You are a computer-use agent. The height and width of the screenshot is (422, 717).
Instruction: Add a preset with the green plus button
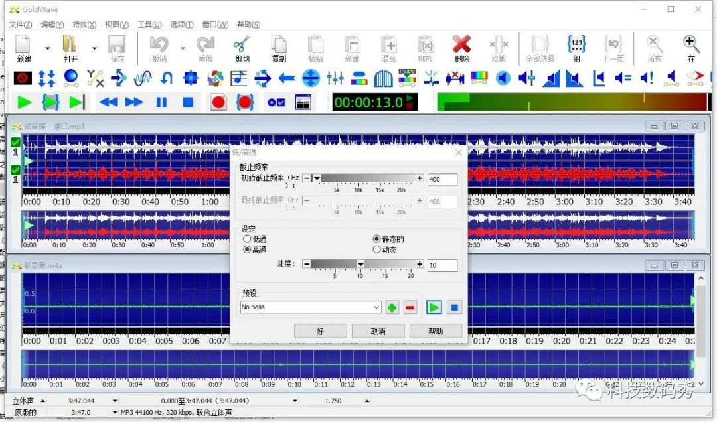pos(392,307)
